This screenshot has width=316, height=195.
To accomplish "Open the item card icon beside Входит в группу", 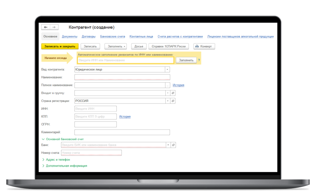I will [x=173, y=93].
